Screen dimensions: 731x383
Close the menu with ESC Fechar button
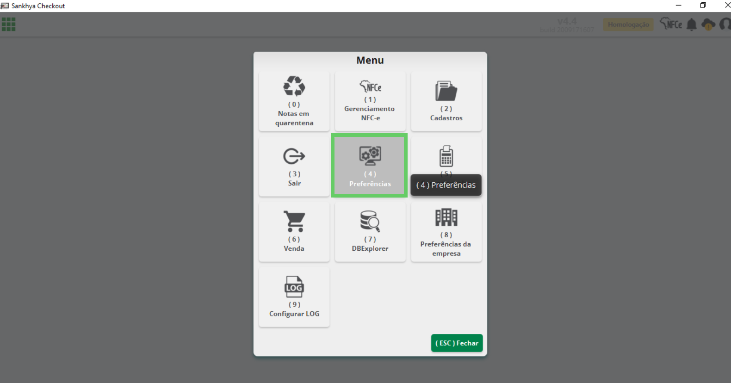(457, 343)
